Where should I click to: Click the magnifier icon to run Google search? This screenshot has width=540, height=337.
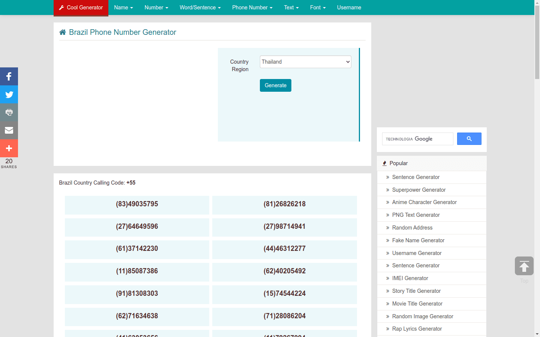pyautogui.click(x=469, y=139)
